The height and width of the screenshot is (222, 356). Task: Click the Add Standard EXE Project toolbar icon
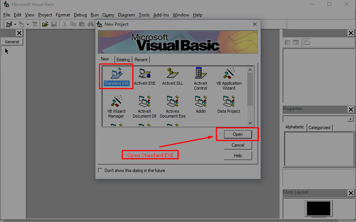tap(9, 24)
